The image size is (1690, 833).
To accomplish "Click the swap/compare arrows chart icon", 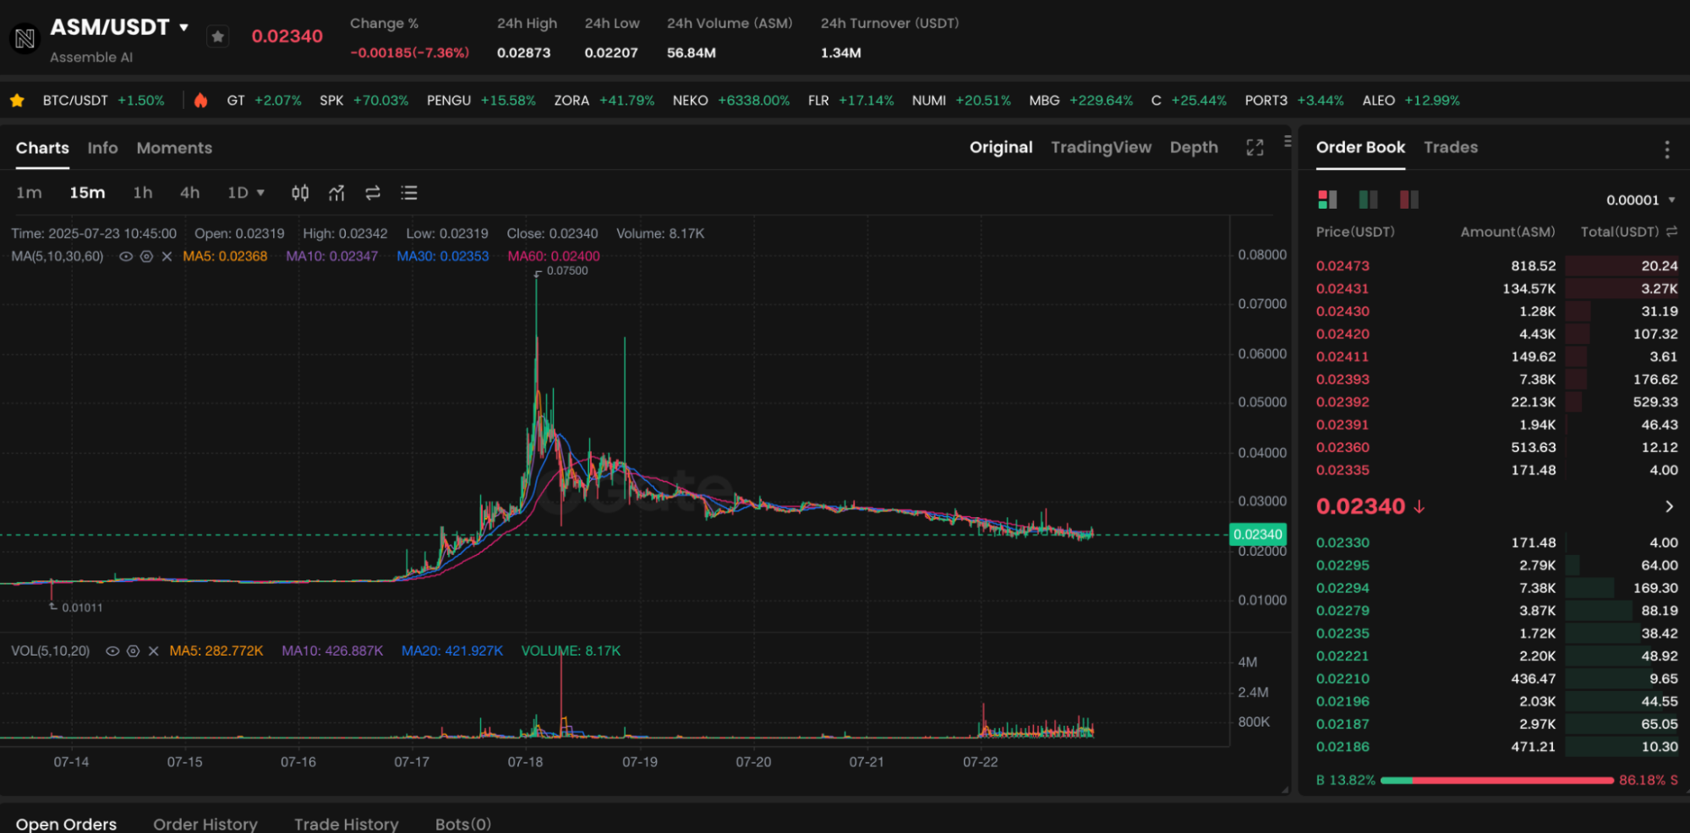I will (x=373, y=193).
